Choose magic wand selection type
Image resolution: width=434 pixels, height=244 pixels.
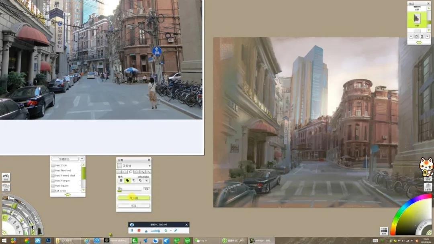(x=143, y=172)
